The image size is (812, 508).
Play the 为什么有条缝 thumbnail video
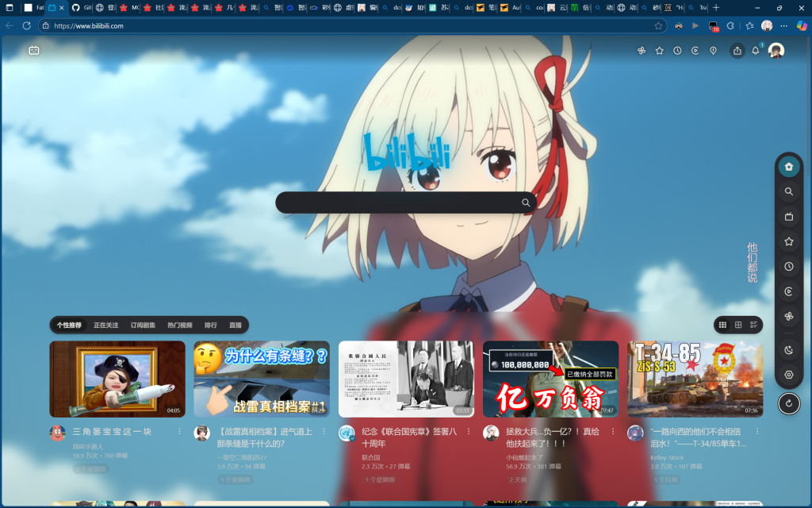(x=262, y=379)
